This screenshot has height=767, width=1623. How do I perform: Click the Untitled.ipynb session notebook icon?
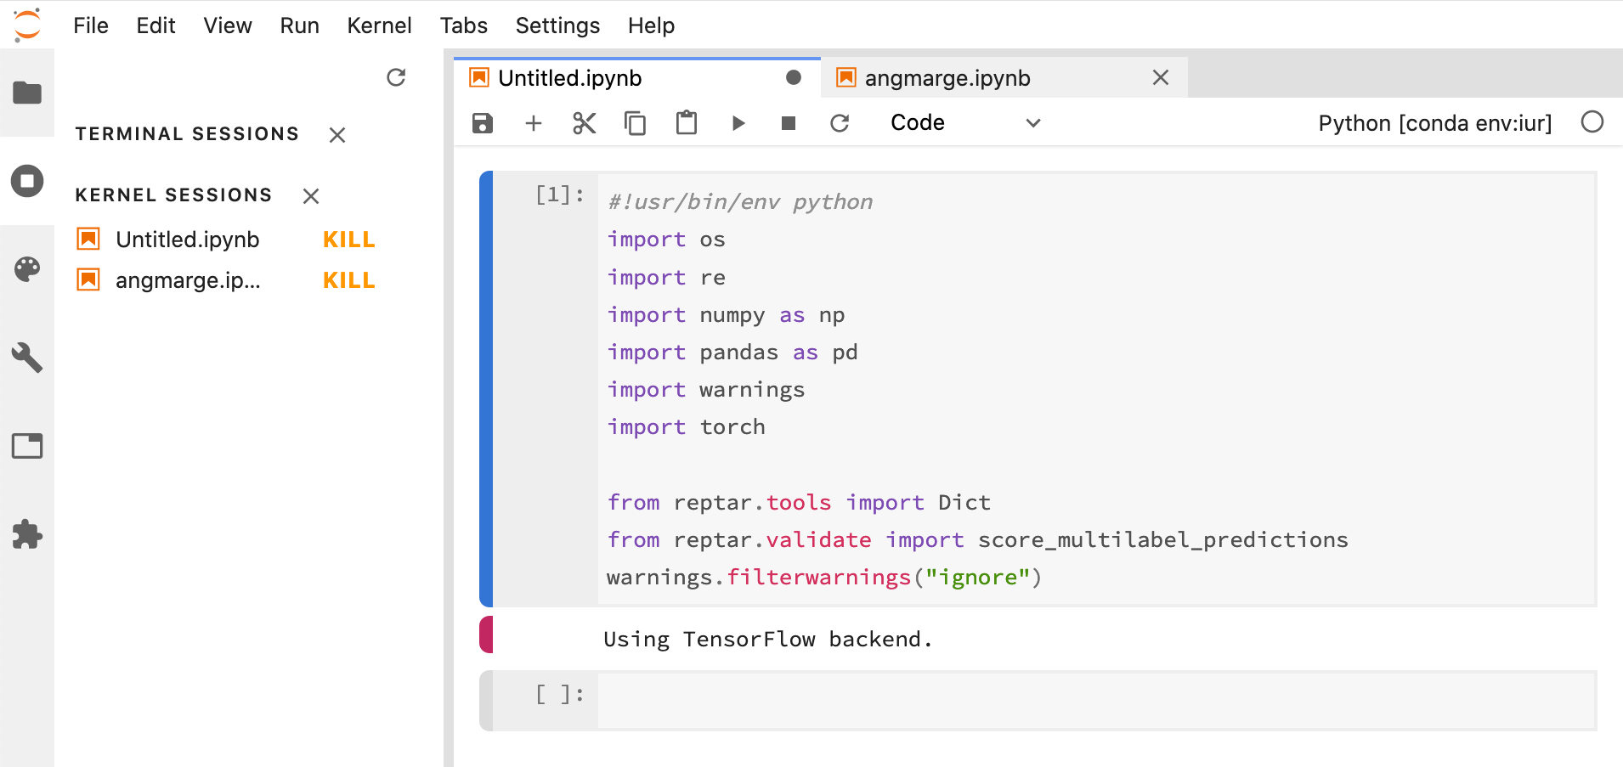88,239
